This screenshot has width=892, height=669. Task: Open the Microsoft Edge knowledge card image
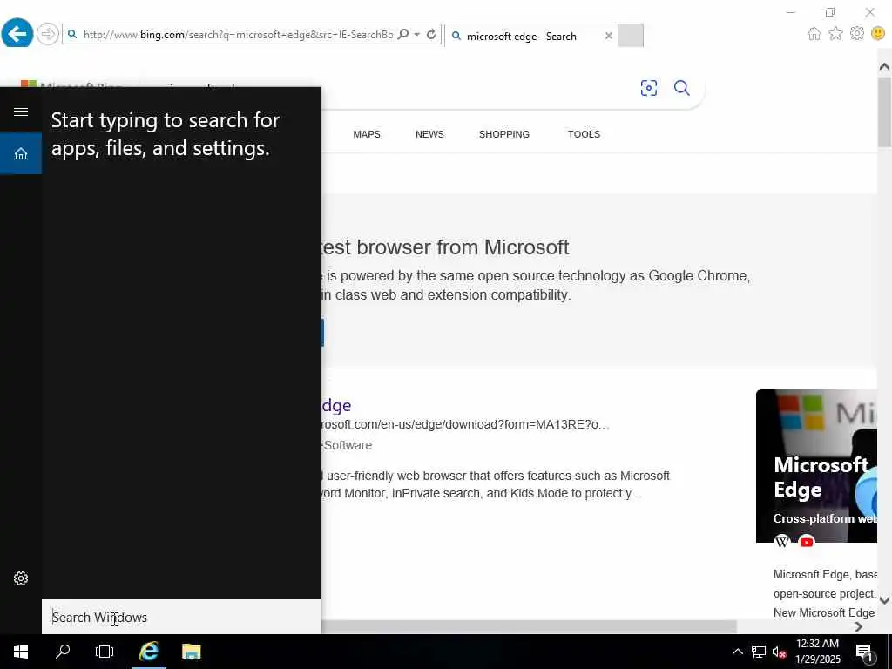pyautogui.click(x=816, y=466)
